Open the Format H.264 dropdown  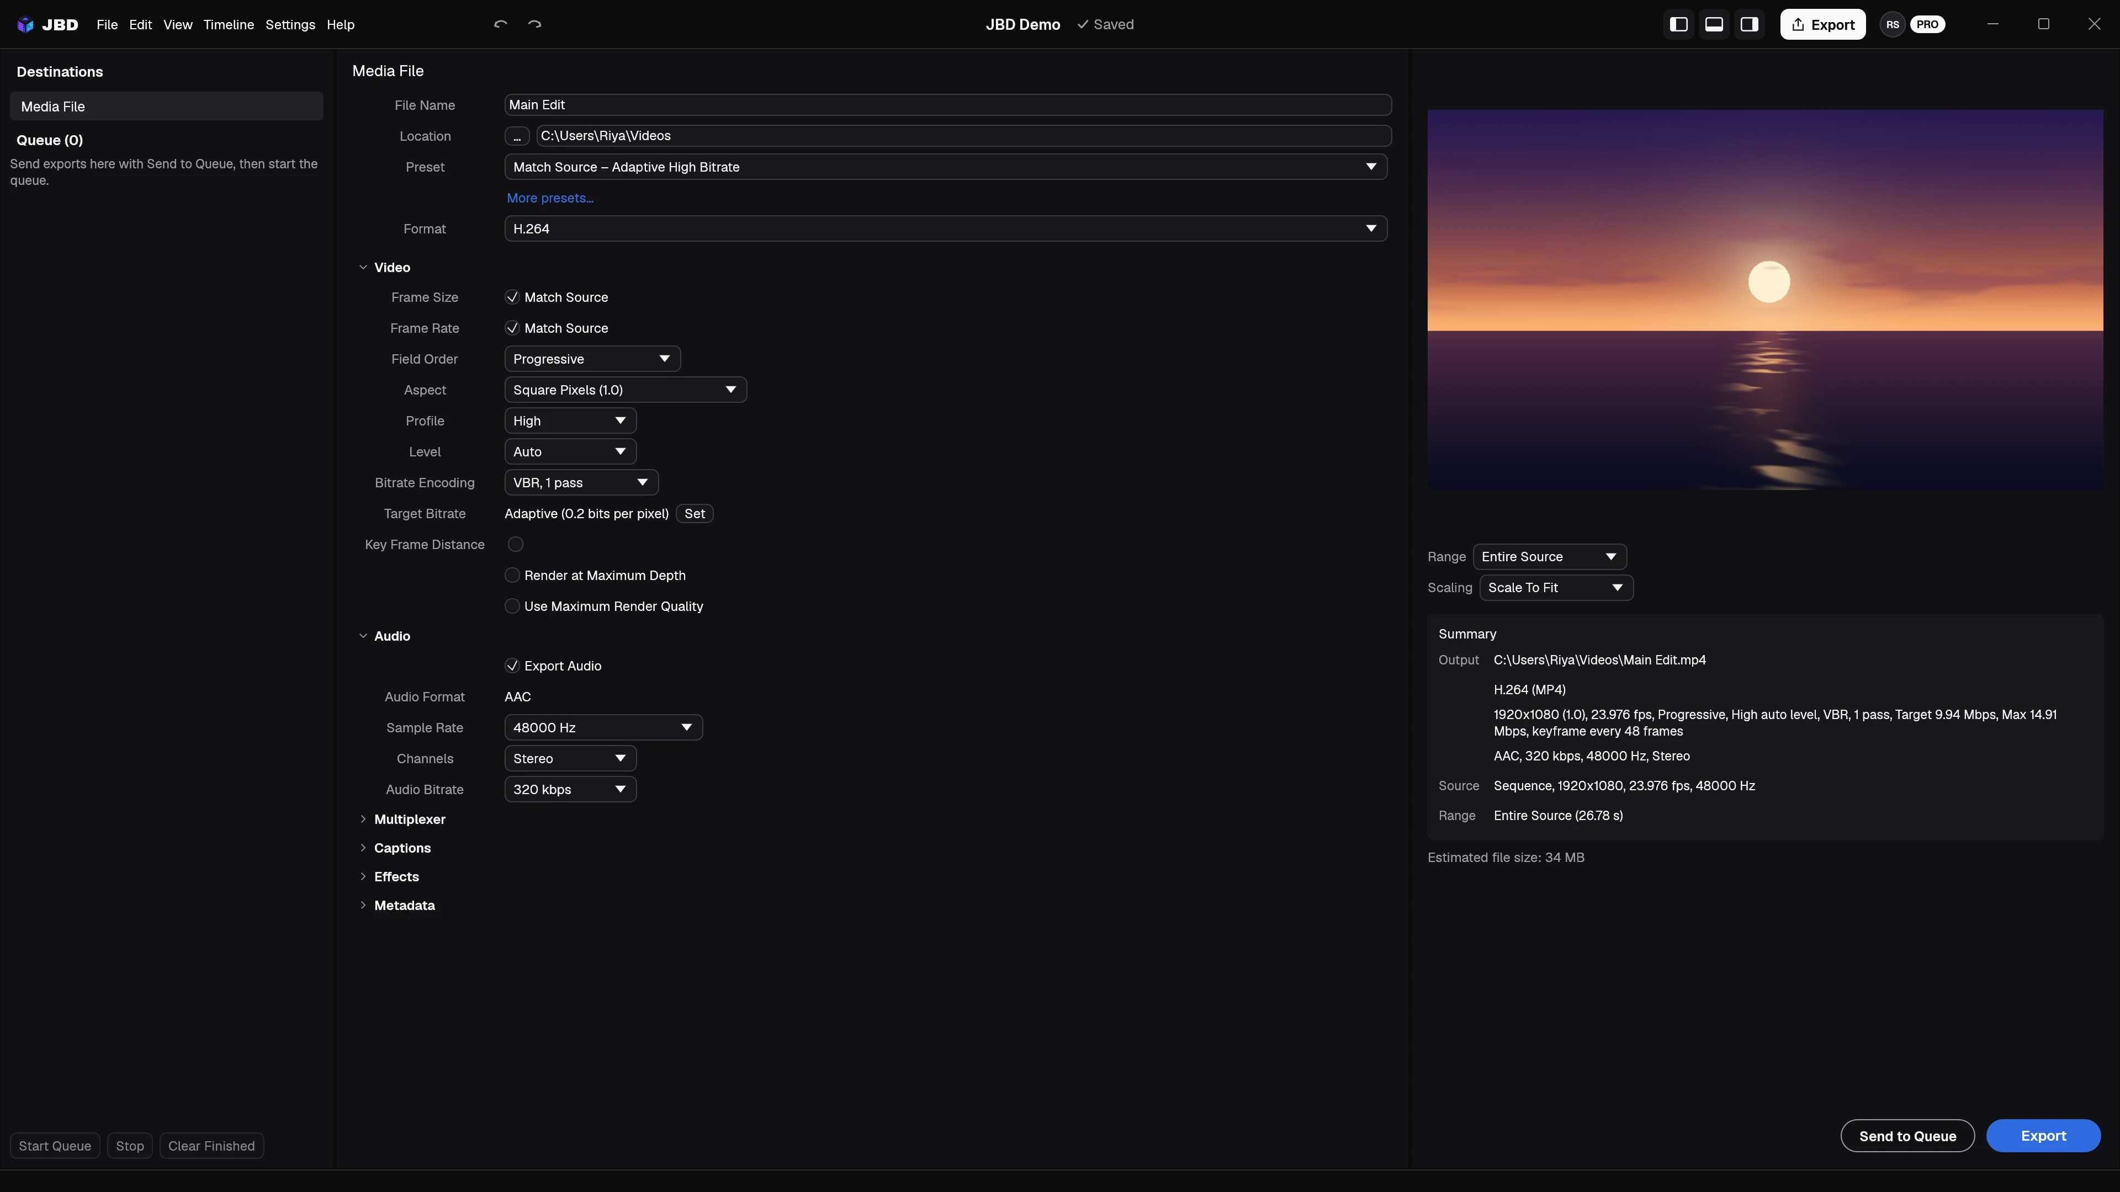coord(946,228)
